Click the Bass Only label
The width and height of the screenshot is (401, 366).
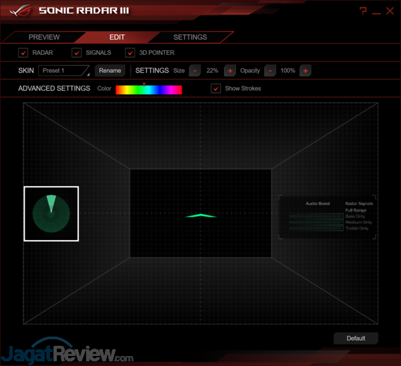355,216
